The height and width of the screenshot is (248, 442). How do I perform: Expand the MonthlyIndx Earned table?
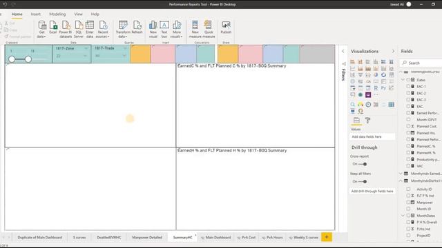401,174
